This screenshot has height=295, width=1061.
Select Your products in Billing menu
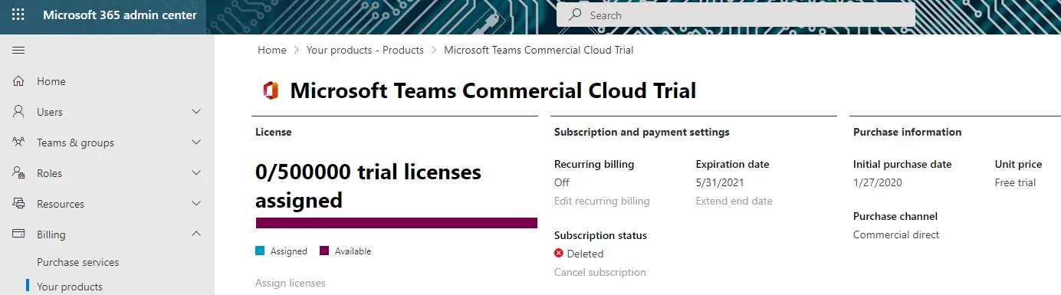coord(70,287)
